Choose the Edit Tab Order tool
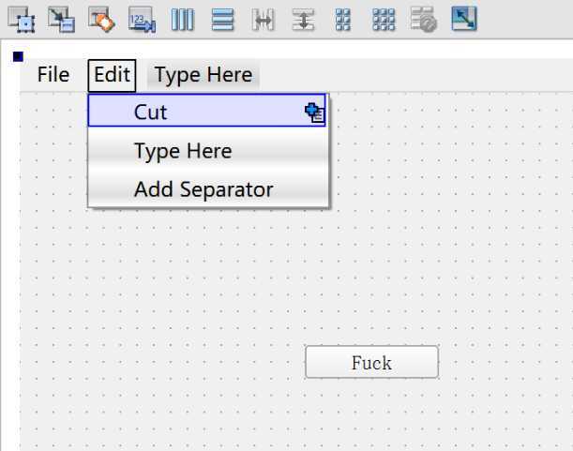The height and width of the screenshot is (451, 573). click(142, 20)
